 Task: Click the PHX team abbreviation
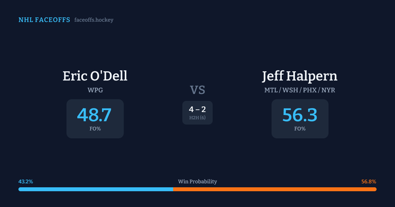[x=309, y=90]
